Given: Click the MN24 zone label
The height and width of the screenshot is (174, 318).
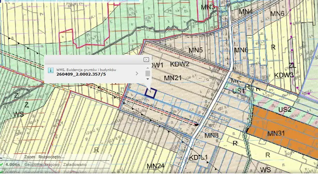Looking at the screenshot, I should [x=156, y=166].
